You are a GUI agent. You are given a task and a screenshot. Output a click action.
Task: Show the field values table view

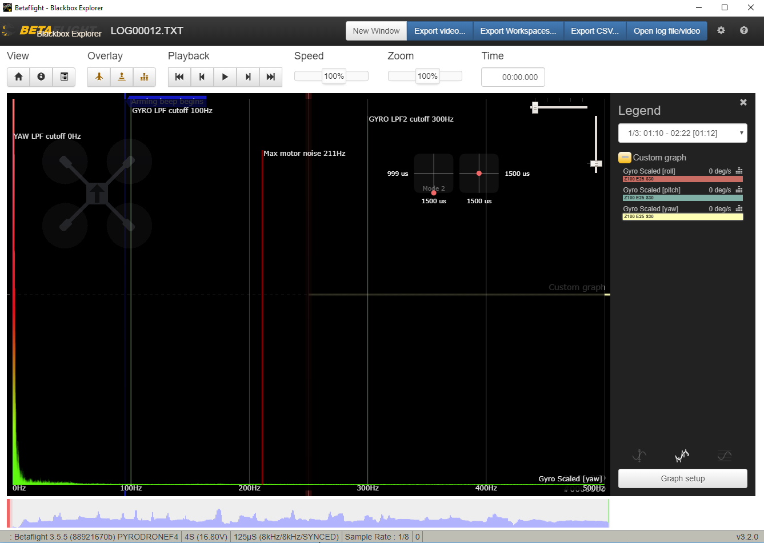64,77
